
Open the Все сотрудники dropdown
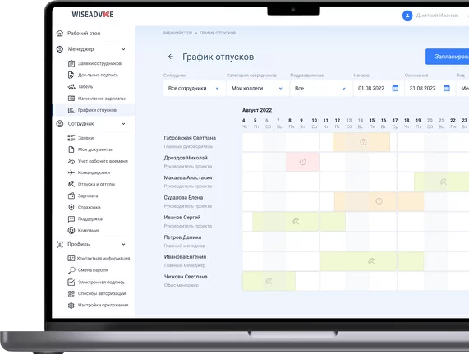(194, 88)
